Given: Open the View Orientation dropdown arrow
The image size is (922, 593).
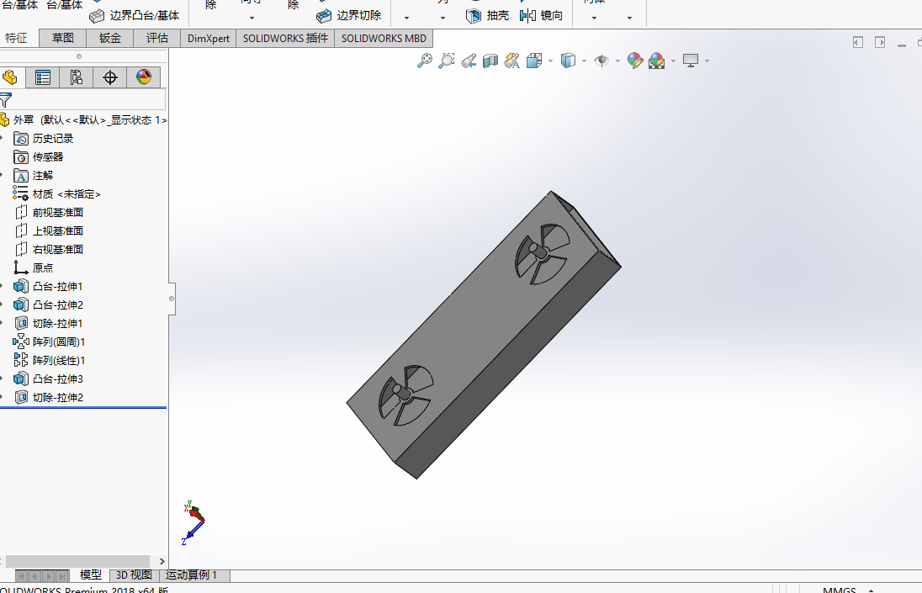Looking at the screenshot, I should (550, 61).
